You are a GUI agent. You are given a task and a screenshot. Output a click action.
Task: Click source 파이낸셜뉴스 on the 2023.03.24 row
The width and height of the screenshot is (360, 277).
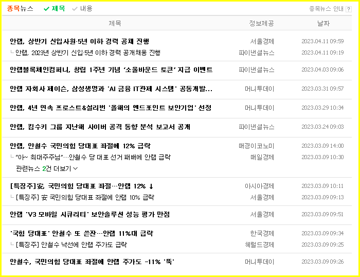click(x=257, y=127)
